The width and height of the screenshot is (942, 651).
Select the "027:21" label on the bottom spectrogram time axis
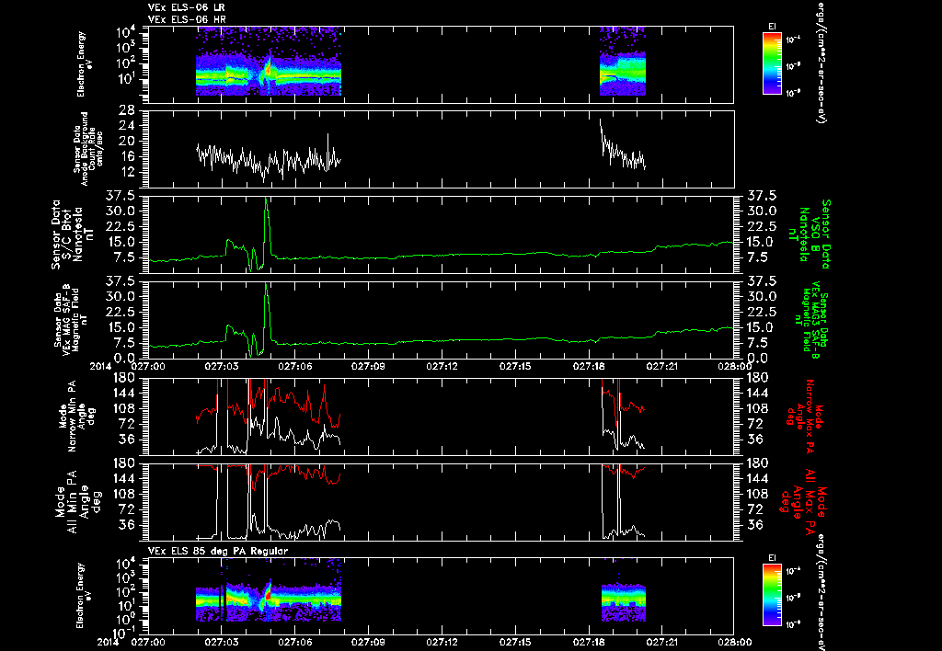point(662,642)
